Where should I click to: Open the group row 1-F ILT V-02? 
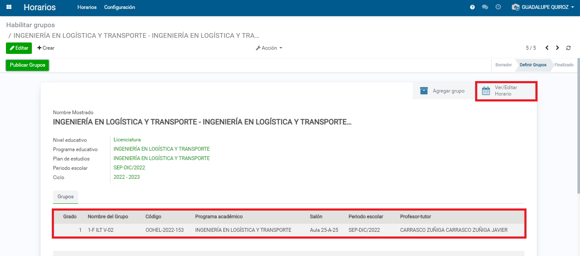click(x=100, y=230)
